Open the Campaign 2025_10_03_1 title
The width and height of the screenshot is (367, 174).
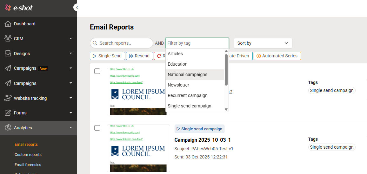point(203,140)
